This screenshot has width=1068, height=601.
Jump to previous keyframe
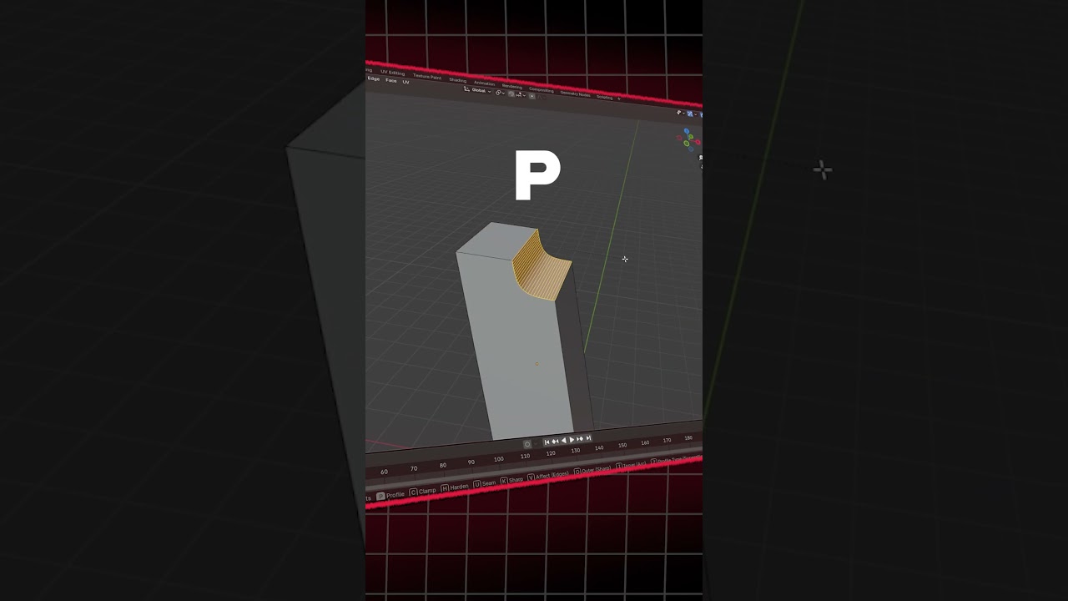(x=555, y=442)
